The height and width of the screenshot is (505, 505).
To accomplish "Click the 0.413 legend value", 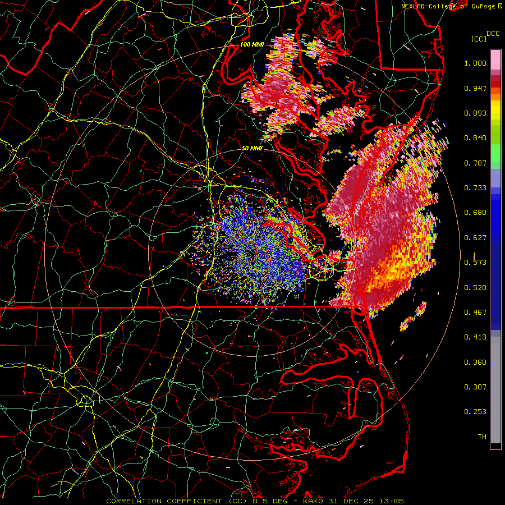I will pos(475,337).
